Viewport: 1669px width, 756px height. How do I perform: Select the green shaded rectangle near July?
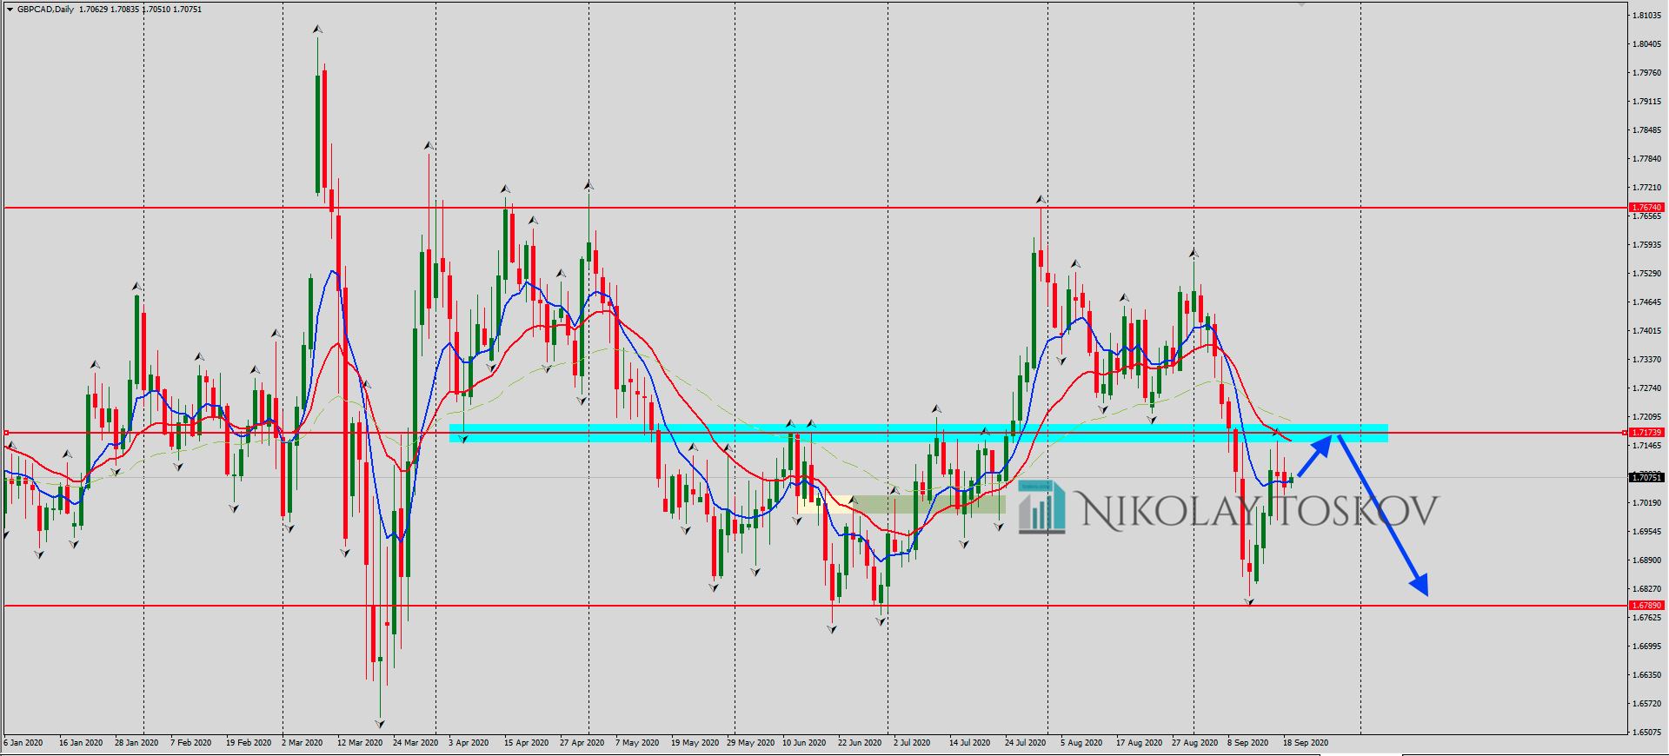928,504
